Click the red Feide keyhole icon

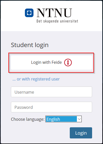click(68, 63)
